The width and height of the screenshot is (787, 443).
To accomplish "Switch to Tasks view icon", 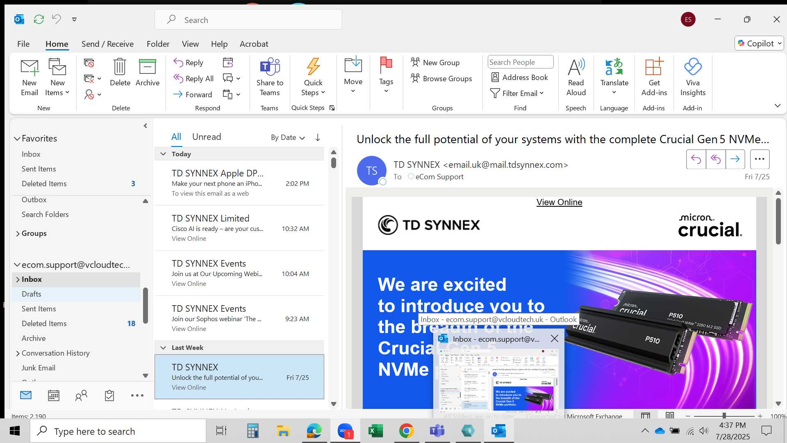I will click(x=109, y=395).
